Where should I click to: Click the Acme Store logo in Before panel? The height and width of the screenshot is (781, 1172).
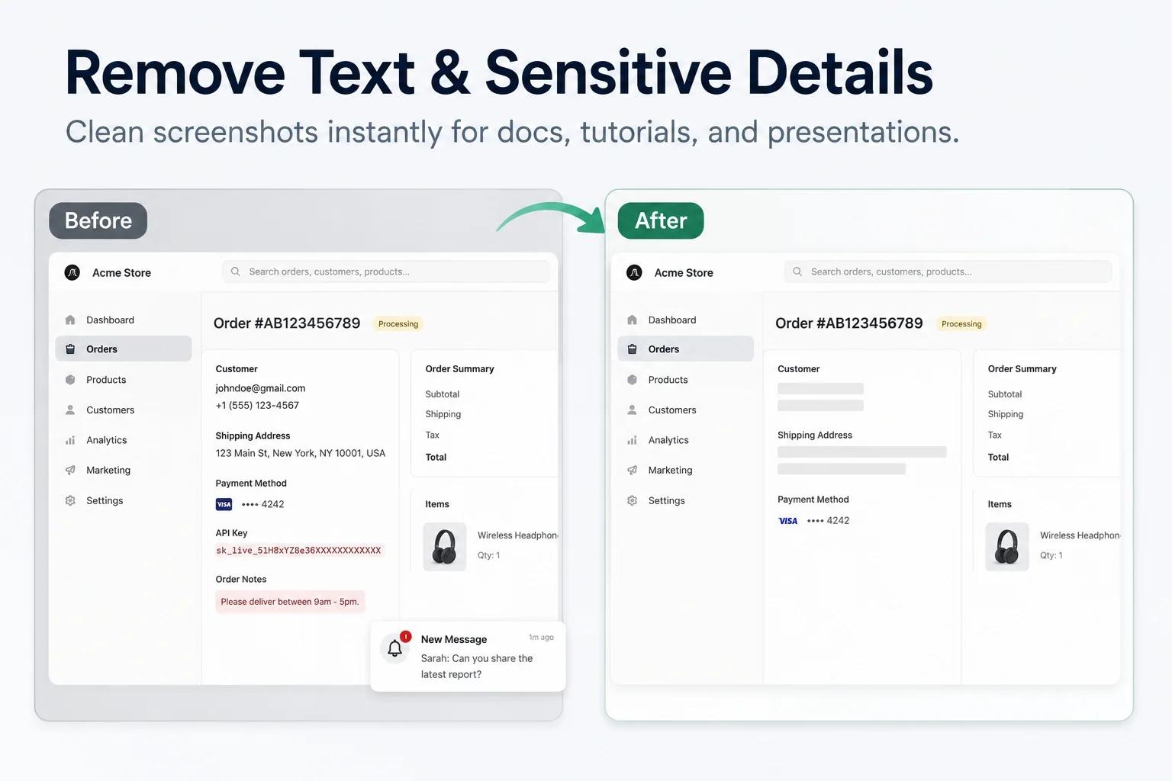72,272
